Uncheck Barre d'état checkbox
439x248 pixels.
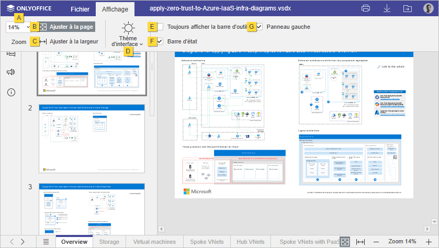[160, 41]
